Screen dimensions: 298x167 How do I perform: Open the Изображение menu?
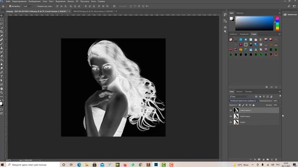coord(34,1)
